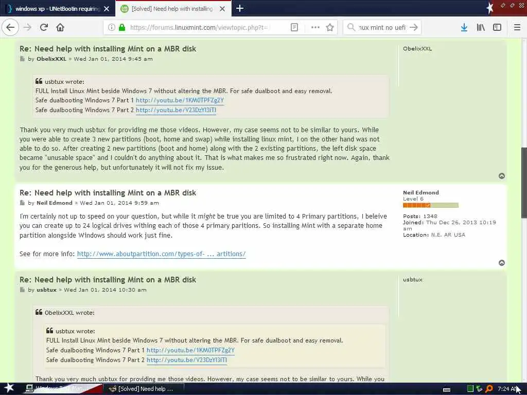Open Part 1 youtu.be link in nested quote
Image resolution: width=527 pixels, height=395 pixels.
click(x=190, y=350)
